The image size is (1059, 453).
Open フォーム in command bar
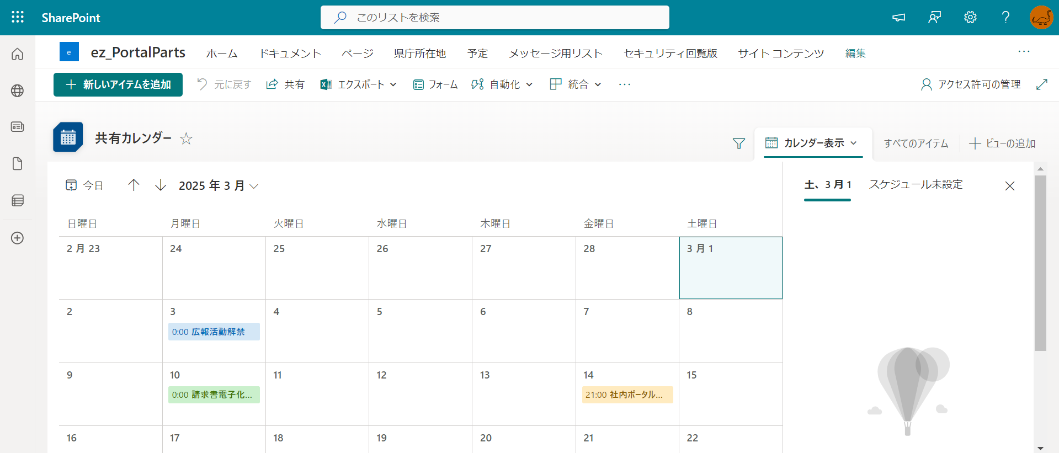435,84
